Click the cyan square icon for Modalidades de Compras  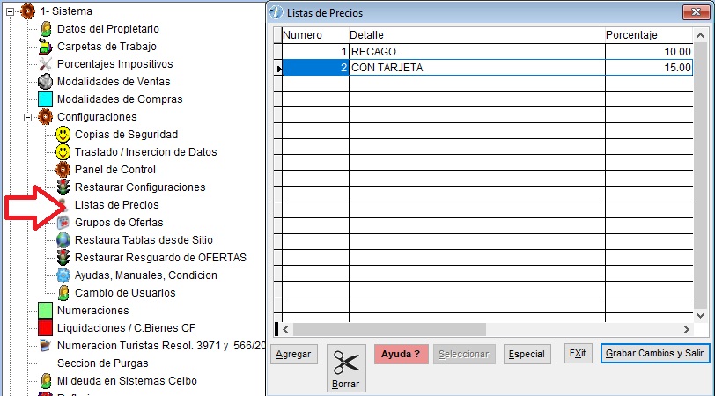(x=46, y=99)
